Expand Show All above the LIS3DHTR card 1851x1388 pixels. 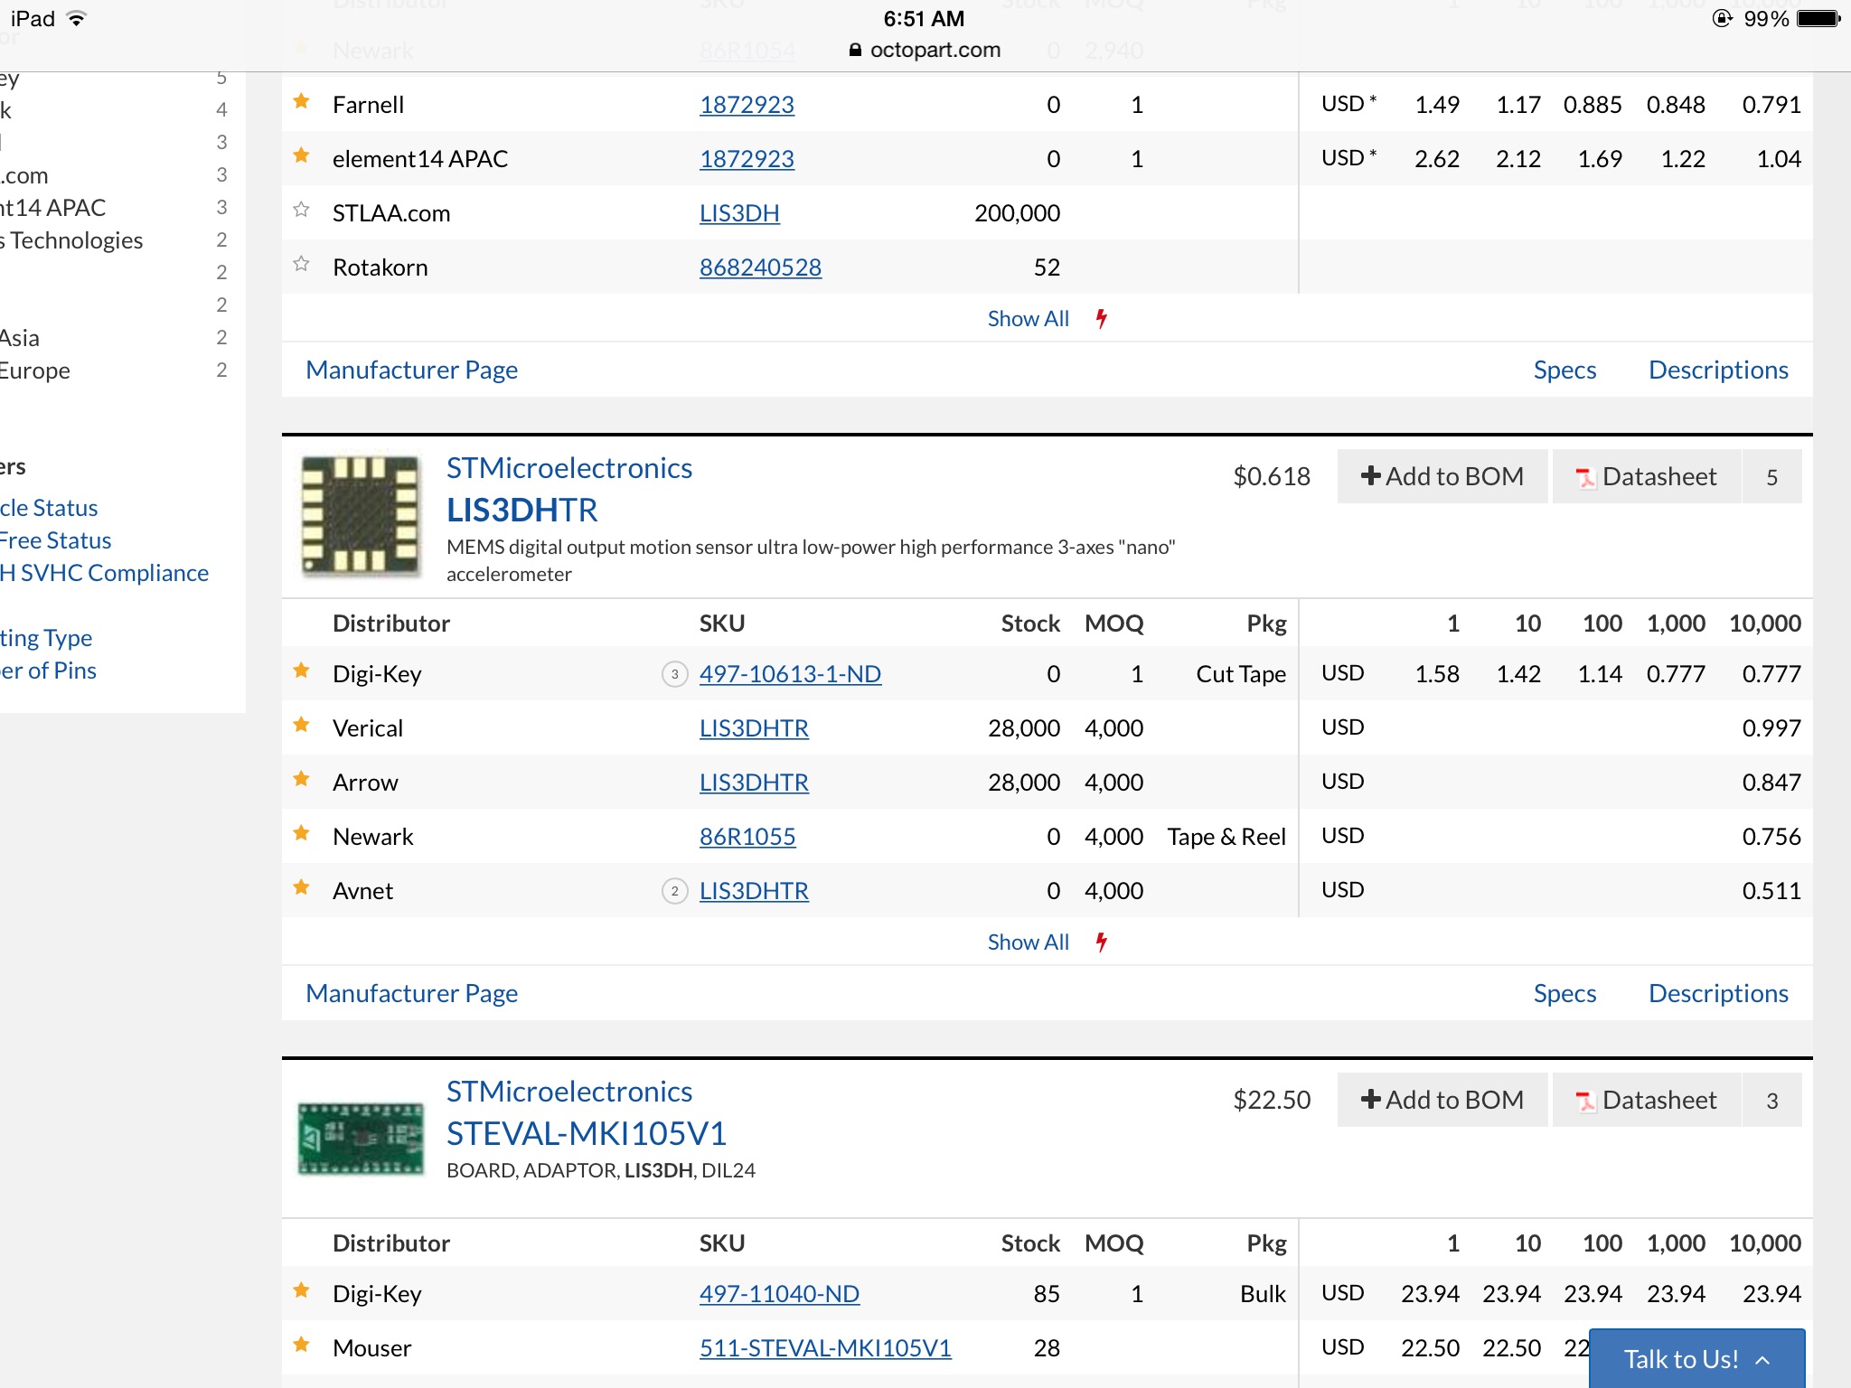coord(1028,319)
